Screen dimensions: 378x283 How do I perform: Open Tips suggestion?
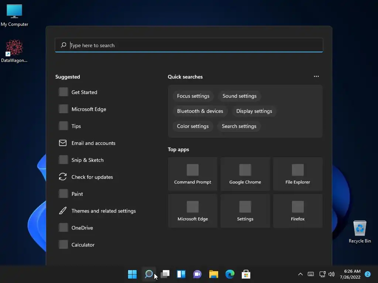[x=70, y=126]
